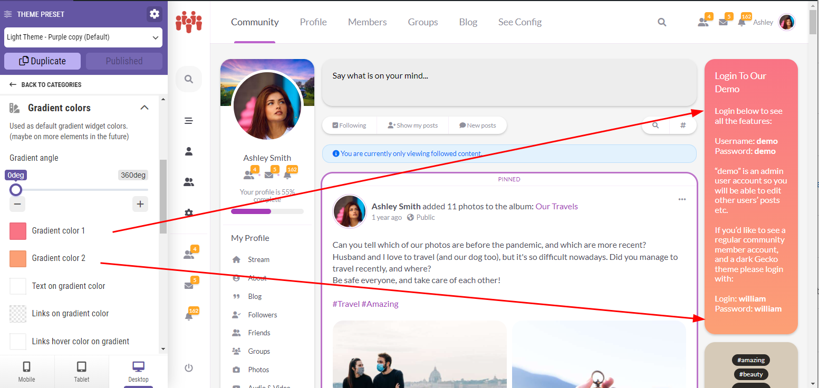The height and width of the screenshot is (388, 819).
Task: Click the sidebar power logout icon
Action: point(189,368)
